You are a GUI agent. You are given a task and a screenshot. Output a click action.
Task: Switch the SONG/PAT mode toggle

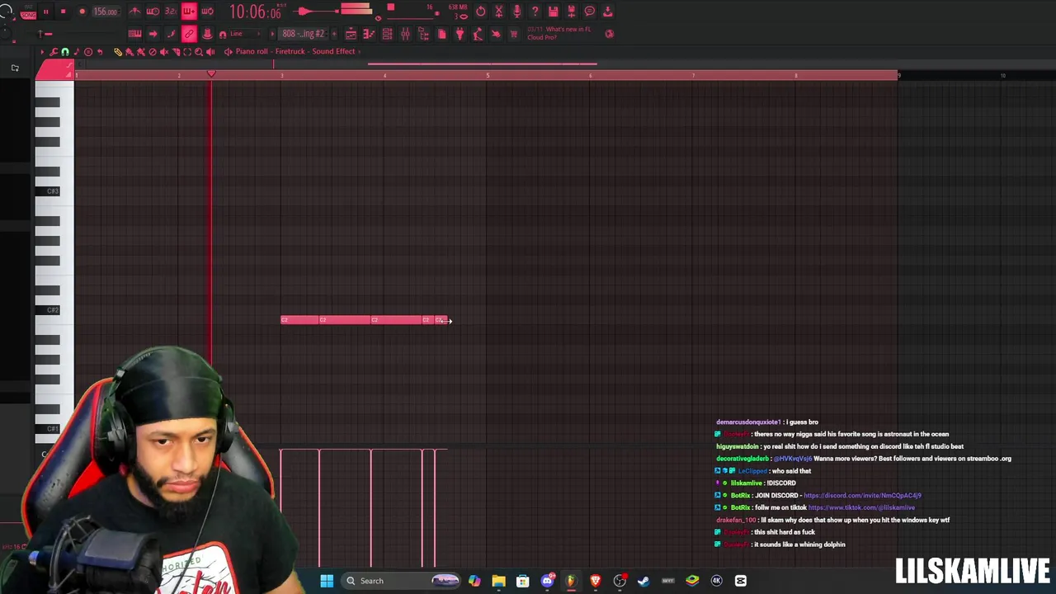[28, 13]
